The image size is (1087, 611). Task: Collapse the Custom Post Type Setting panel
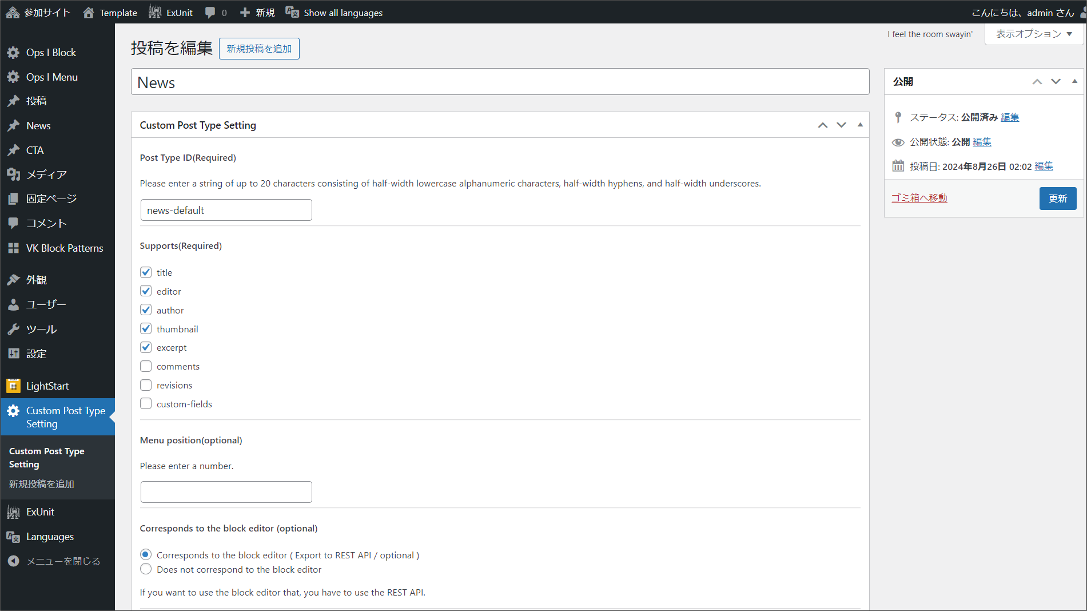[x=860, y=125]
